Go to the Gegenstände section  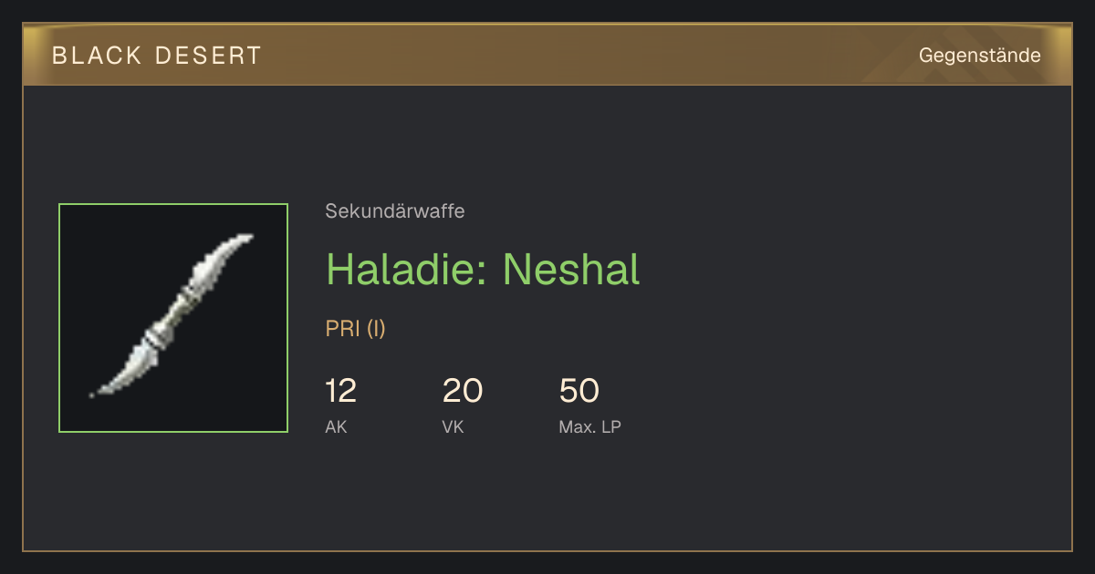click(x=980, y=56)
